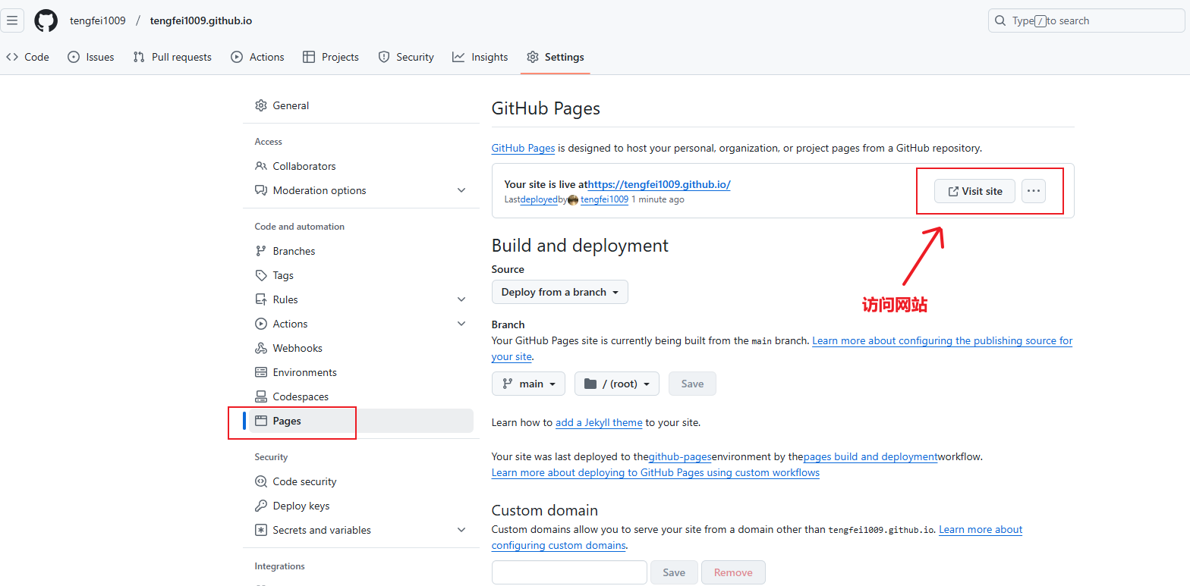
Task: Click the Visit site button
Action: (x=974, y=191)
